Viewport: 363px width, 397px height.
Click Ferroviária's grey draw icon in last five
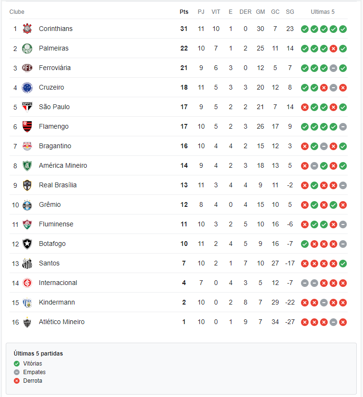point(333,68)
